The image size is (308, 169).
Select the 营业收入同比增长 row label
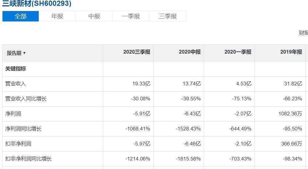tap(26, 99)
